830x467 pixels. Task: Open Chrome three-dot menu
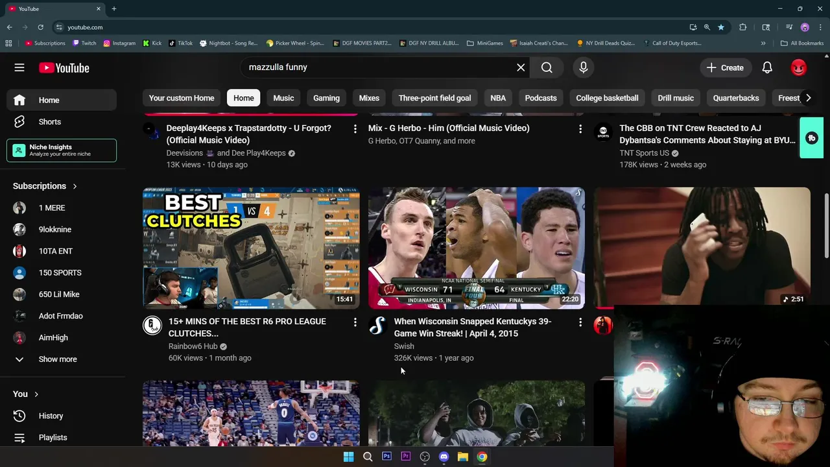[821, 27]
